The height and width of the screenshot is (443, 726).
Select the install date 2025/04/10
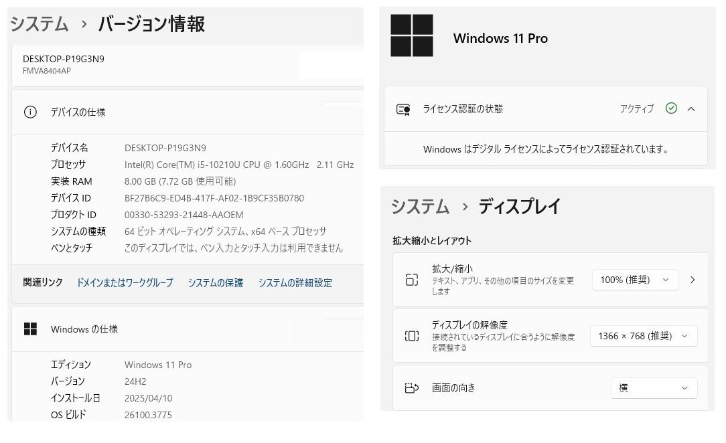tap(148, 398)
